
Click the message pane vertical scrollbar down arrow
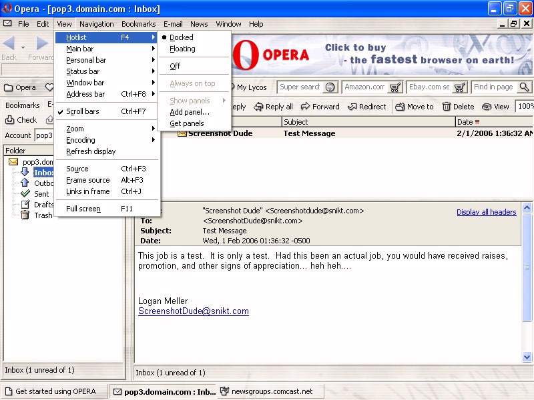(527, 357)
